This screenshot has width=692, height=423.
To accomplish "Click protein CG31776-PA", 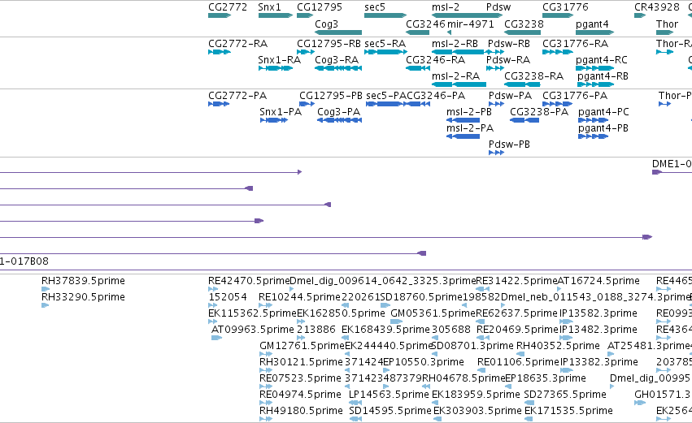I will click(575, 96).
